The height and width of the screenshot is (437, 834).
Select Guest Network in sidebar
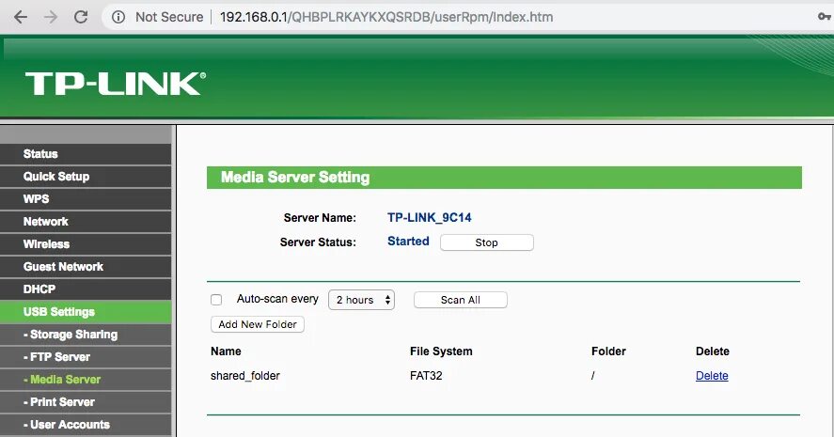[x=86, y=267]
